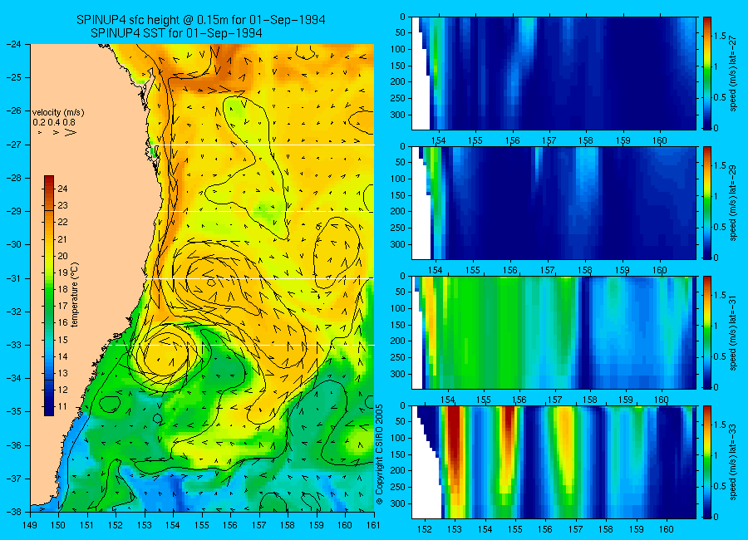Click the -38 latitude label on the map axis
This screenshot has height=540, width=748.
point(14,512)
